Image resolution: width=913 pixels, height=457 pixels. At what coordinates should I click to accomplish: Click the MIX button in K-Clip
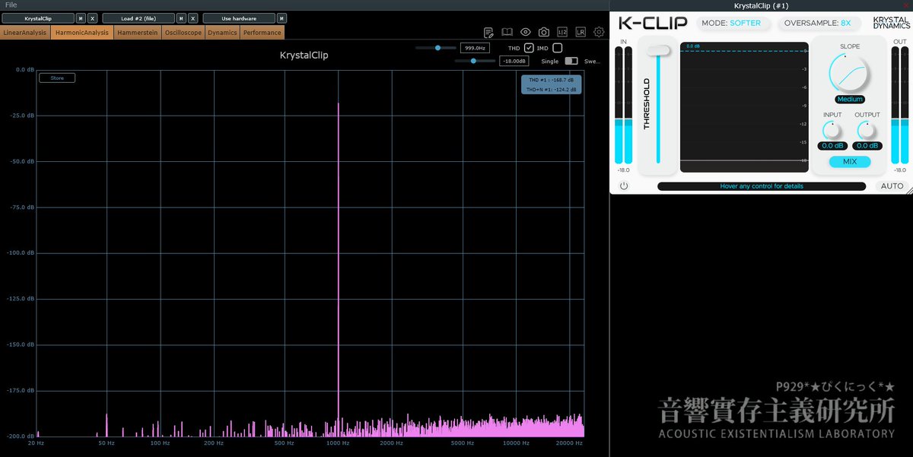click(850, 161)
